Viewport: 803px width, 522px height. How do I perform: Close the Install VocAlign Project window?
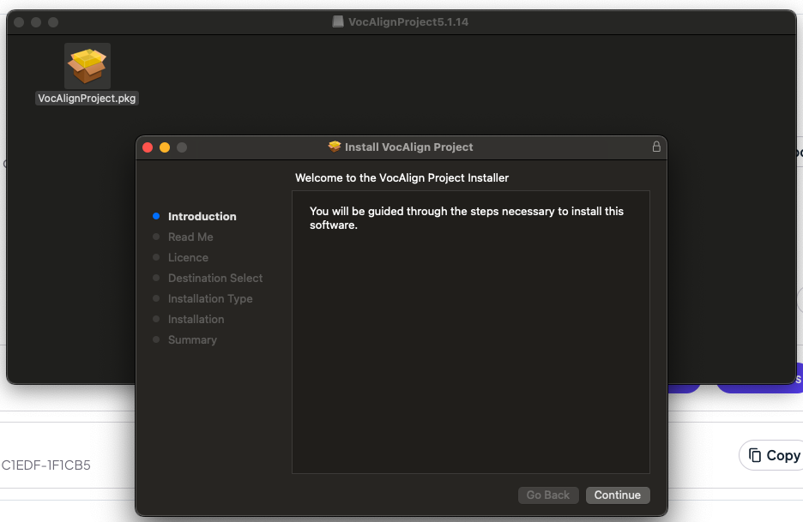point(148,147)
